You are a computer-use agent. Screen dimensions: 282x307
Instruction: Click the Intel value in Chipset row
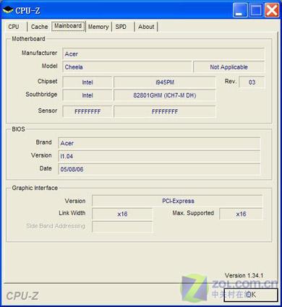click(x=87, y=82)
